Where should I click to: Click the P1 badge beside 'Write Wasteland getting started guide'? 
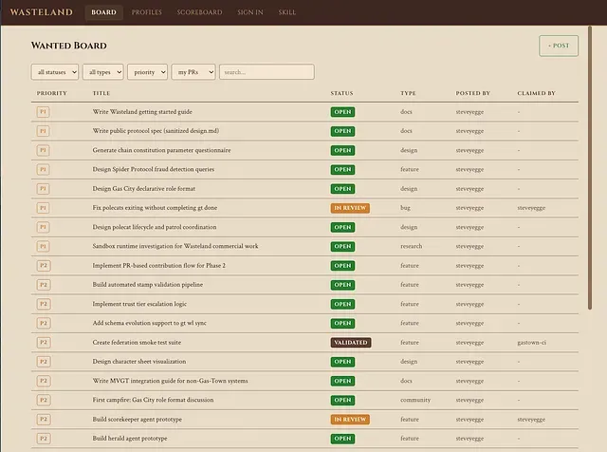pos(43,111)
